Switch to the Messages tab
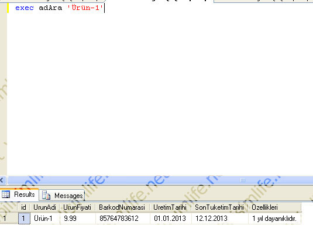The width and height of the screenshot is (313, 249). pyautogui.click(x=62, y=195)
